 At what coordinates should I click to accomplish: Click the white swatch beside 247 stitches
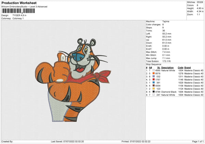154,95
